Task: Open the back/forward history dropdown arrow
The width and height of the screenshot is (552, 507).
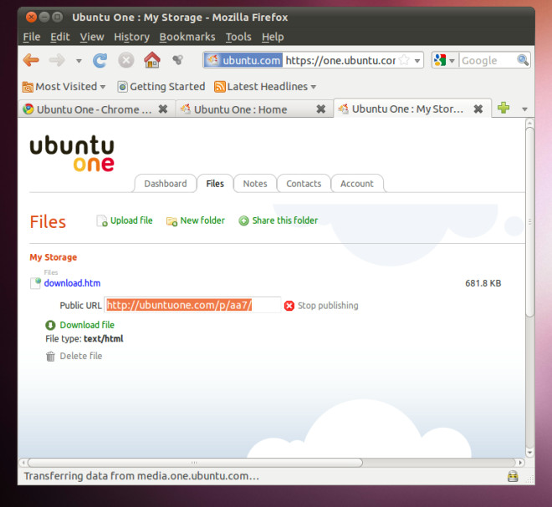Action: coord(79,61)
